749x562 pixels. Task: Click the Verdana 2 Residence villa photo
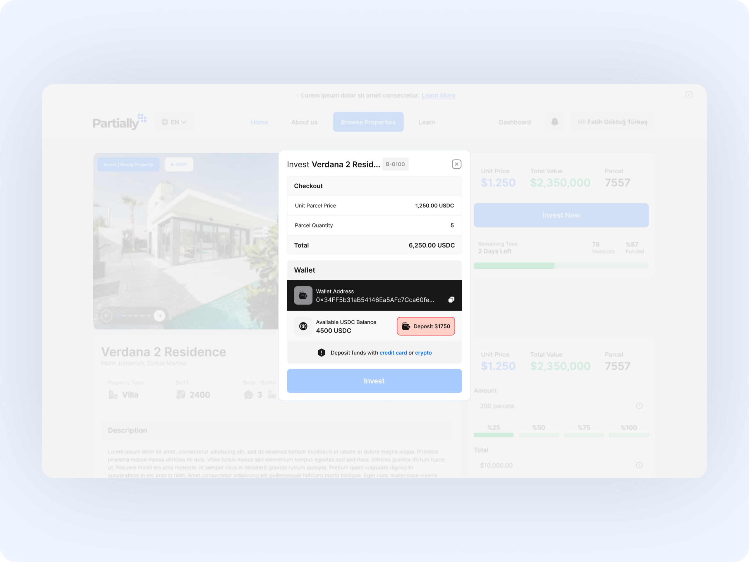pos(185,241)
